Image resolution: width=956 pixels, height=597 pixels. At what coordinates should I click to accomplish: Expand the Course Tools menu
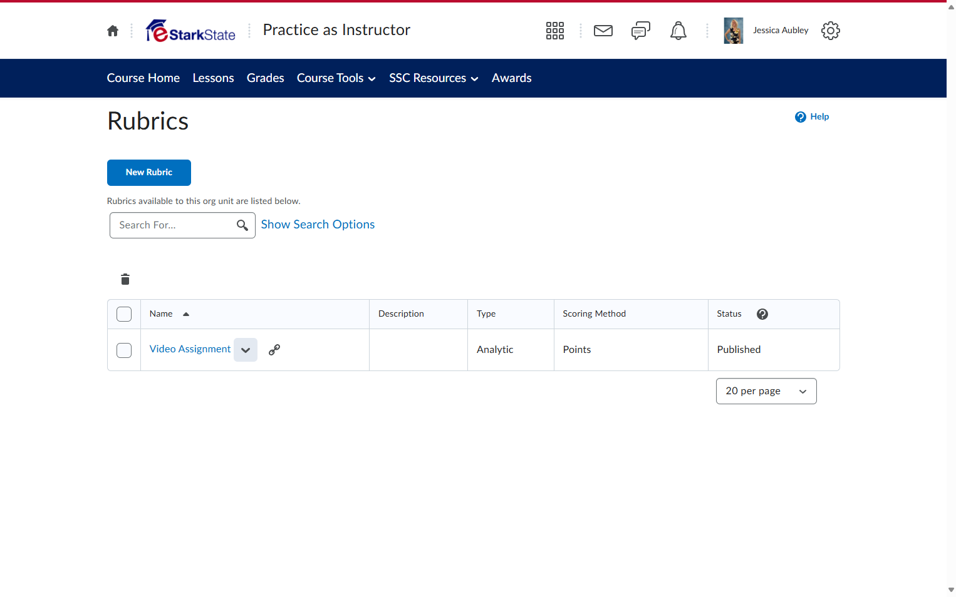coord(336,78)
